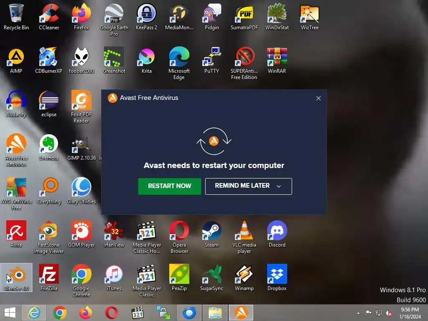Select the Avast Free Antivirus desktop icon
The width and height of the screenshot is (428, 321).
click(16, 150)
